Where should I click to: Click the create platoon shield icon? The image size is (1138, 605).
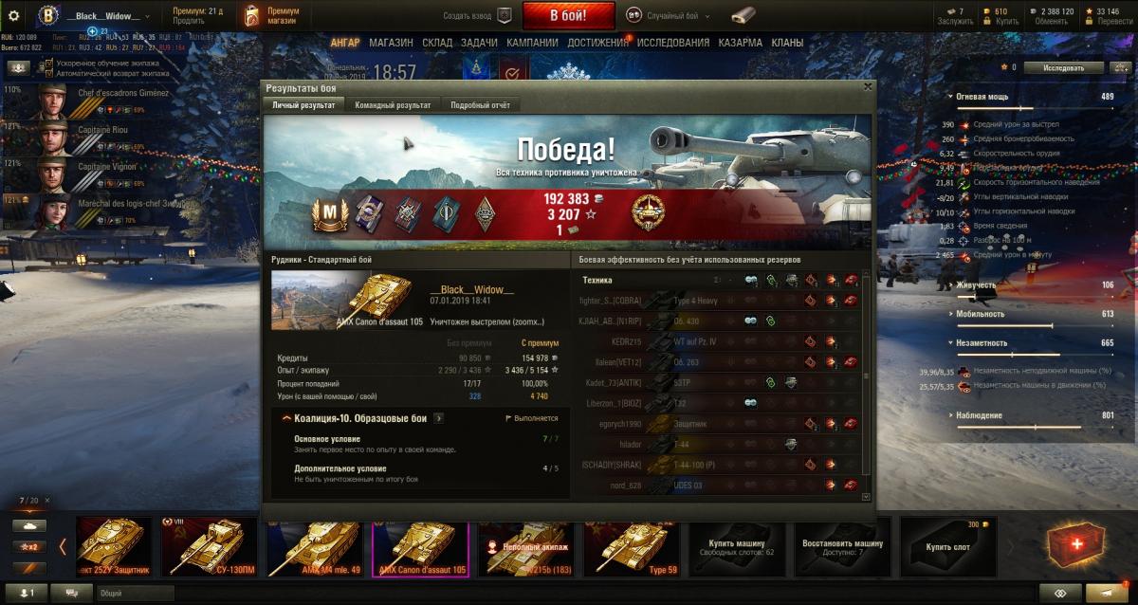pos(504,16)
